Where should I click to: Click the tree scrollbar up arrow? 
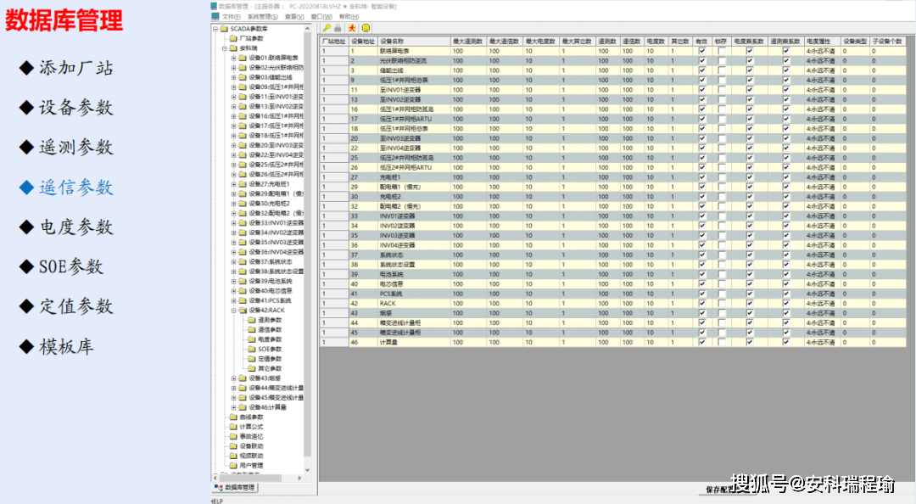pyautogui.click(x=307, y=28)
